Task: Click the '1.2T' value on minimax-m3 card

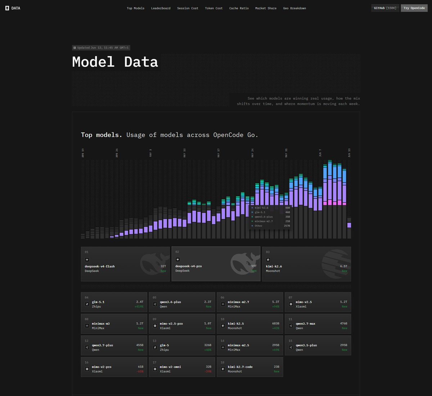Action: pyautogui.click(x=140, y=324)
